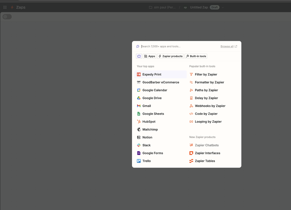
Task: Select Zapier Tables product
Action: coord(205,161)
